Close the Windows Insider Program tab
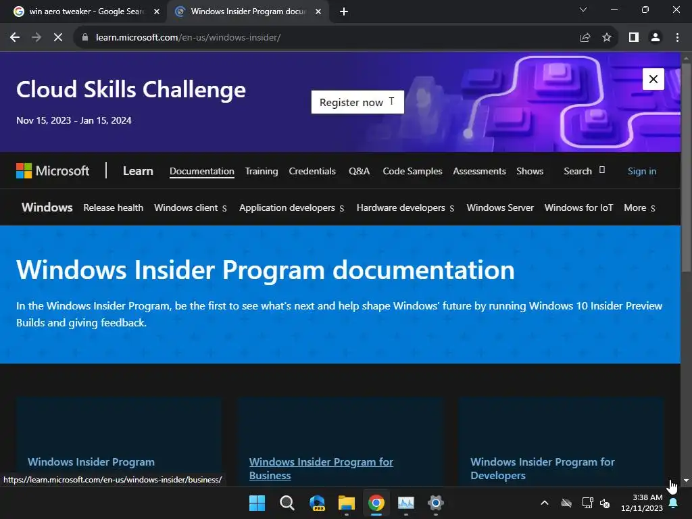The width and height of the screenshot is (692, 519). click(318, 11)
